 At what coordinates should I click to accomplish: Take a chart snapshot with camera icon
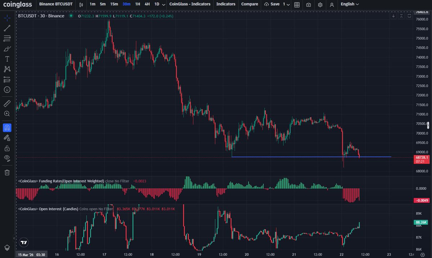tap(309, 4)
